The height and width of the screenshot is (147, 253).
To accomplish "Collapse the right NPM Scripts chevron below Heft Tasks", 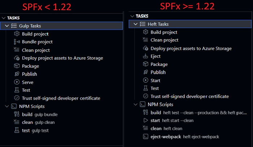I will [136, 104].
